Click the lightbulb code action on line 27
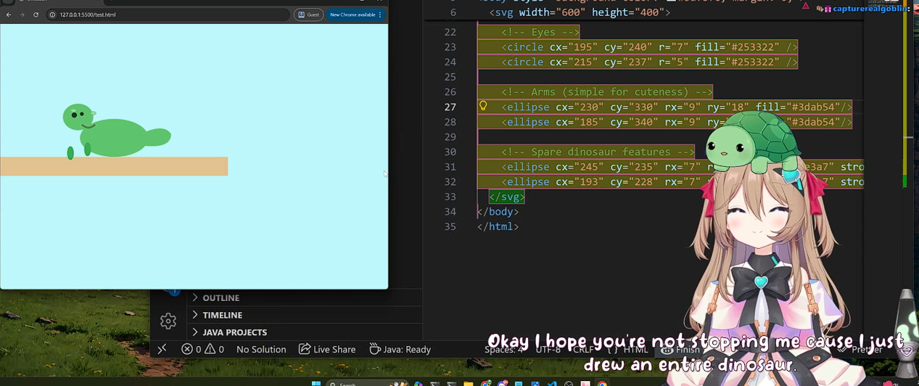The height and width of the screenshot is (386, 919). click(x=483, y=106)
